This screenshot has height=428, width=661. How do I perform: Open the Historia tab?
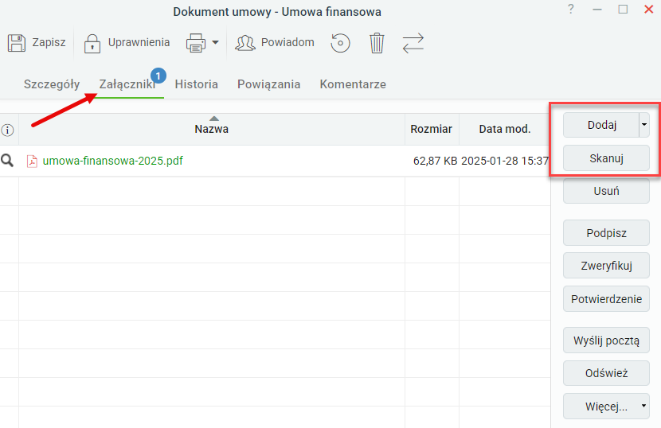pyautogui.click(x=197, y=84)
